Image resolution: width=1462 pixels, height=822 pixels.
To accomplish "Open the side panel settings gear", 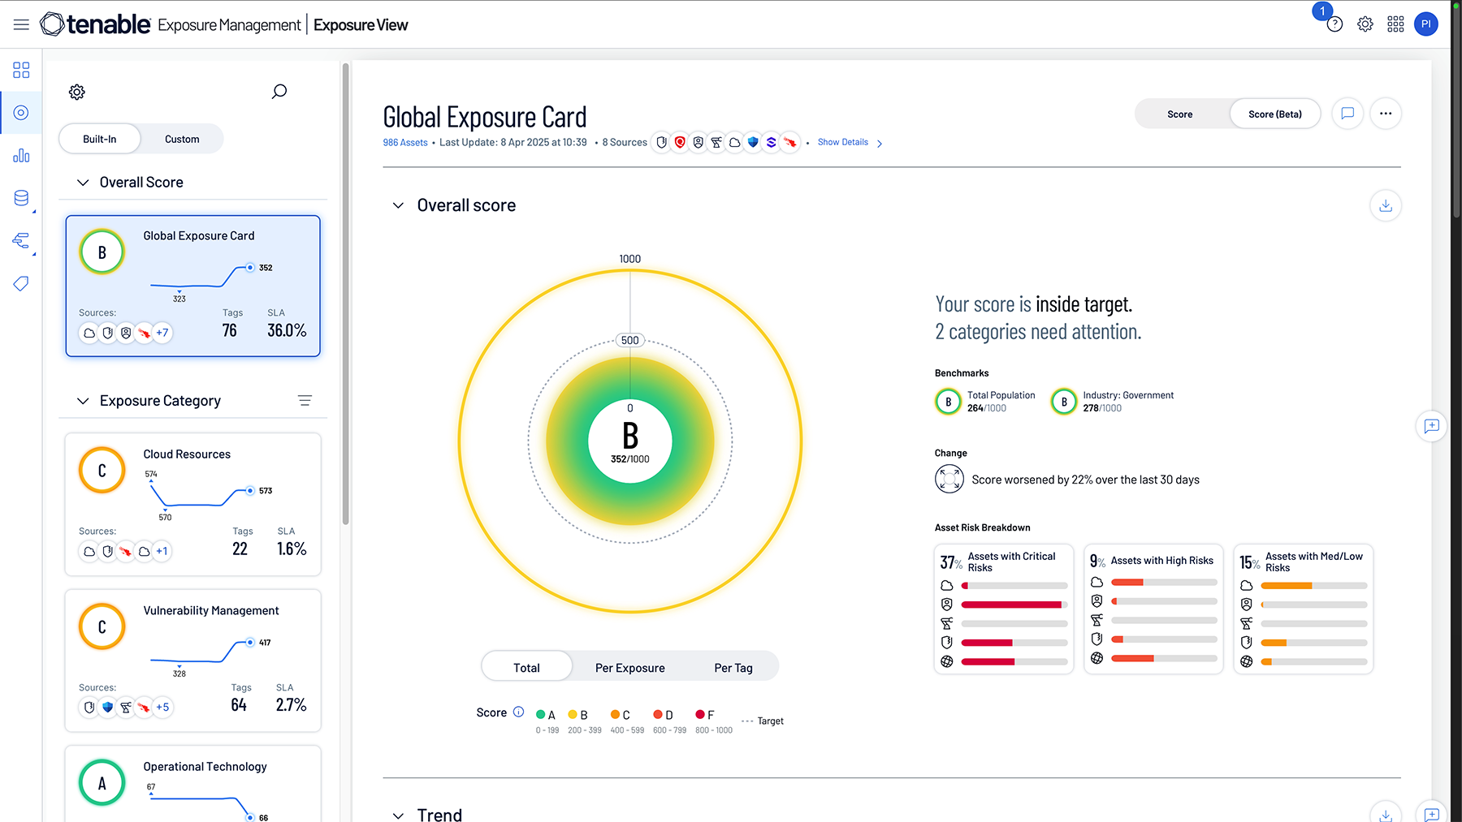I will (77, 92).
